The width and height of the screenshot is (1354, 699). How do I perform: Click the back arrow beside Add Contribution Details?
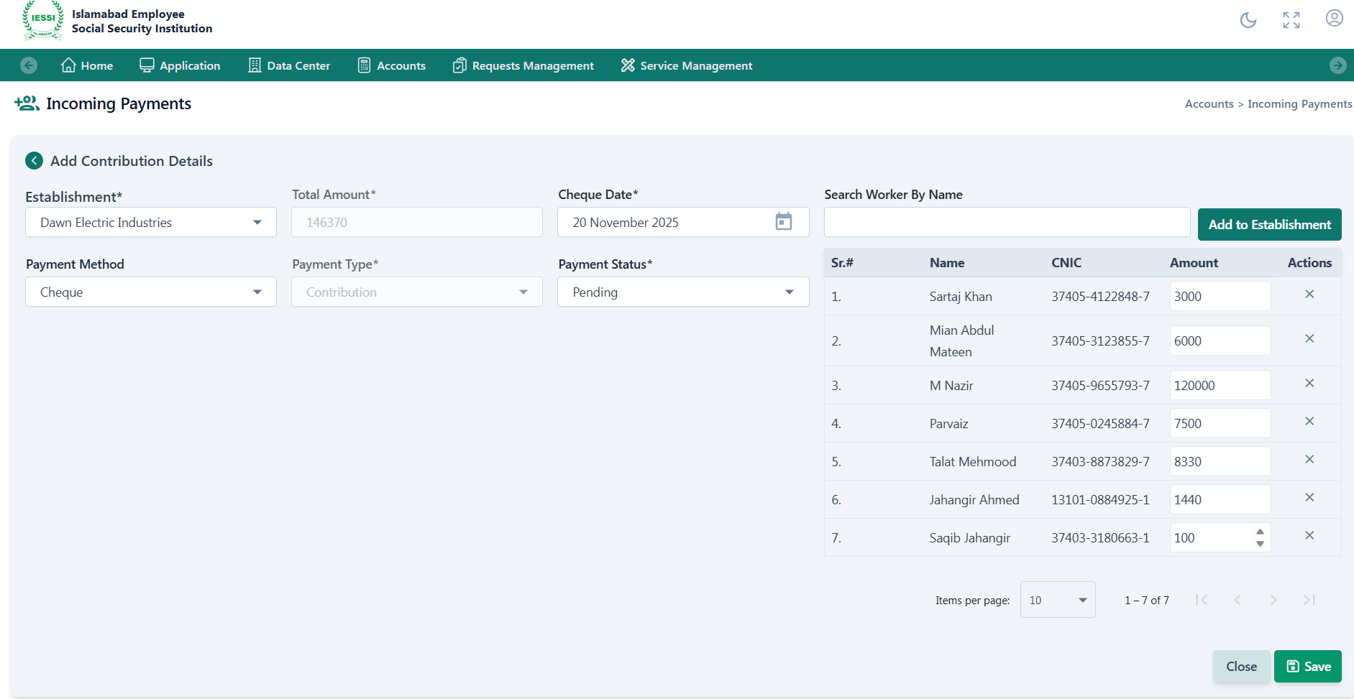click(34, 161)
